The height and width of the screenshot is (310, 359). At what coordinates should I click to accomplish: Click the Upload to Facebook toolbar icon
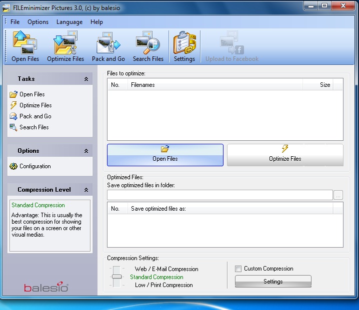231,46
